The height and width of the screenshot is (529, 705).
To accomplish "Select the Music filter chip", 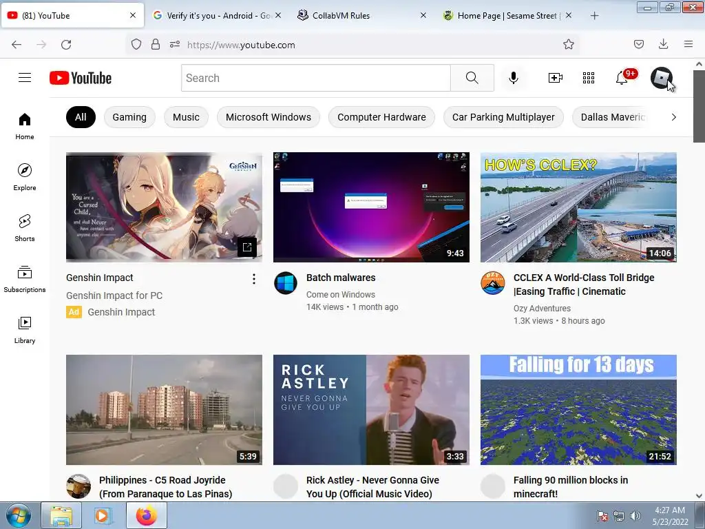I will (x=186, y=117).
